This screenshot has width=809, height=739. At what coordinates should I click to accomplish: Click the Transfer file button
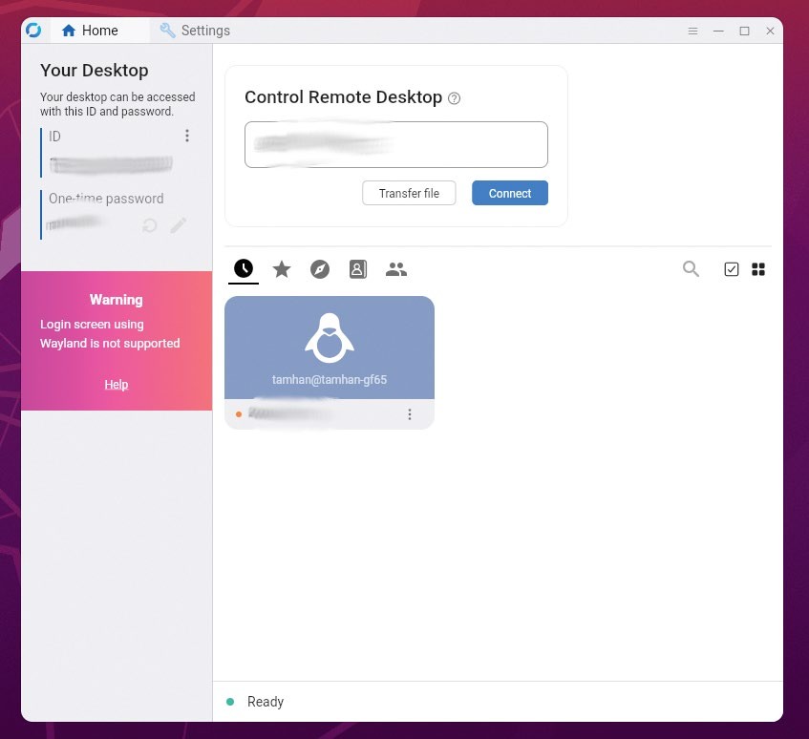(x=409, y=193)
